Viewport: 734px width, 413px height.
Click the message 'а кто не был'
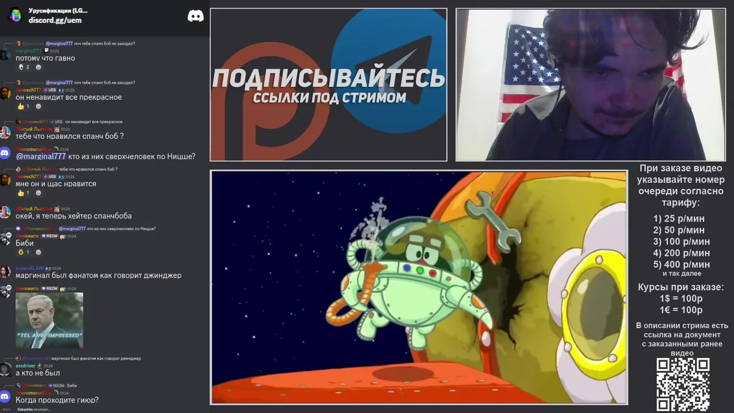[x=38, y=373]
